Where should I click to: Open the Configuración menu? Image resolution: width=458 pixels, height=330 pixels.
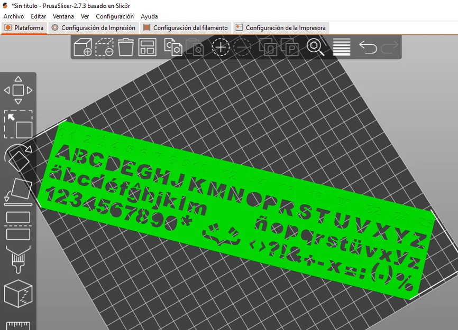tap(115, 16)
